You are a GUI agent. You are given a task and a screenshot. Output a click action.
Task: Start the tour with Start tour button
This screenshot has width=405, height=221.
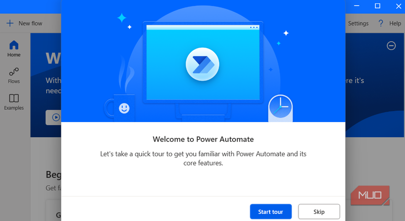pyautogui.click(x=270, y=212)
